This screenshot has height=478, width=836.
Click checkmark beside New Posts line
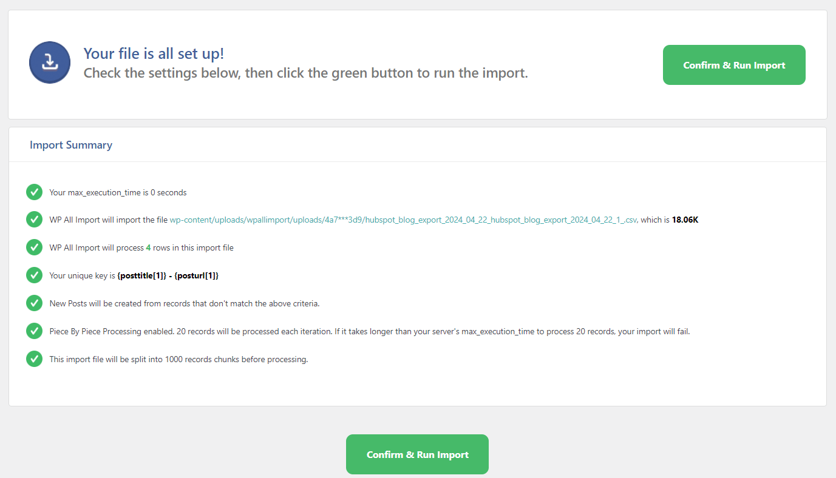(x=34, y=303)
